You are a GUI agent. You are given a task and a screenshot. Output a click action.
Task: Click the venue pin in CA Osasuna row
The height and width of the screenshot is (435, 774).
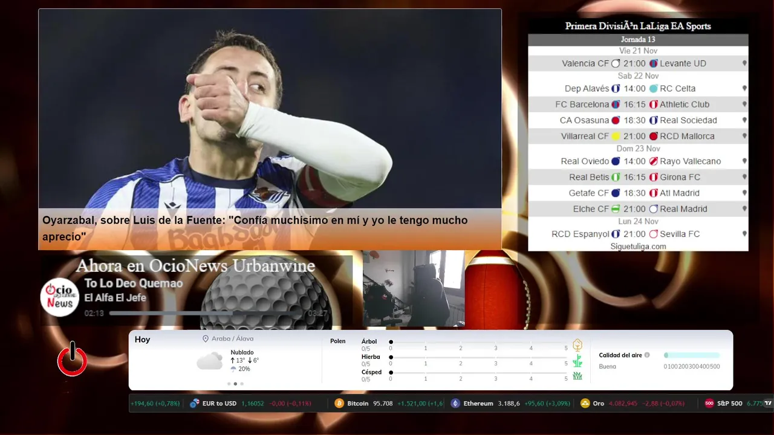(744, 120)
